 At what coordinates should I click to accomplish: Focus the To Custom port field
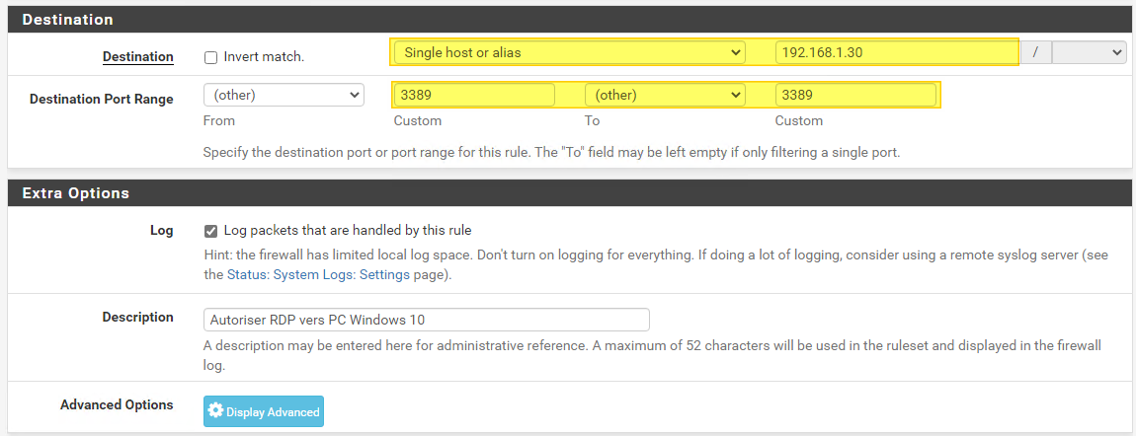855,95
